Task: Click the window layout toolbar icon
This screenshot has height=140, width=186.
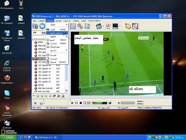Action: tap(73, 26)
